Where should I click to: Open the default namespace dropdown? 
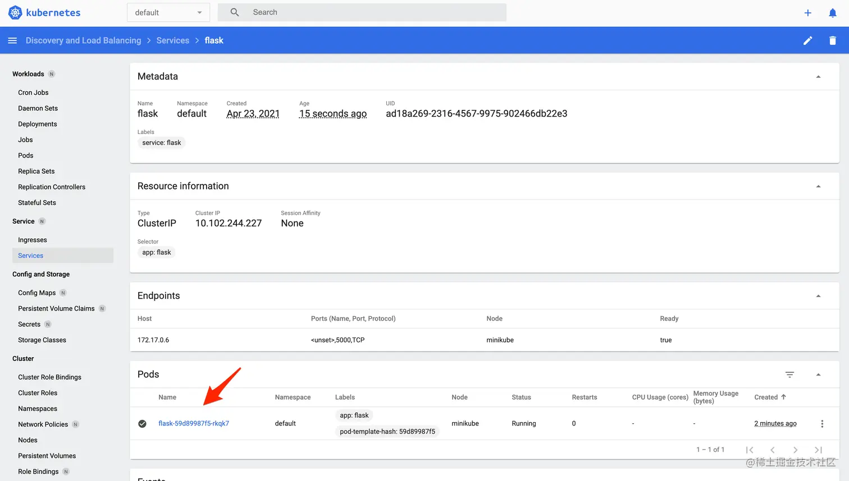point(168,12)
